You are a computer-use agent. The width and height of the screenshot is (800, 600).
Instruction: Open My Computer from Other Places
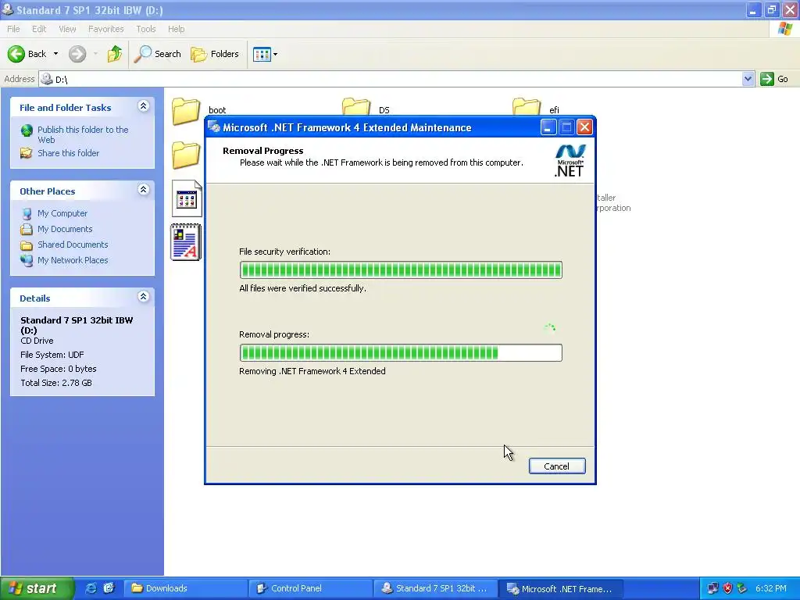click(x=62, y=213)
